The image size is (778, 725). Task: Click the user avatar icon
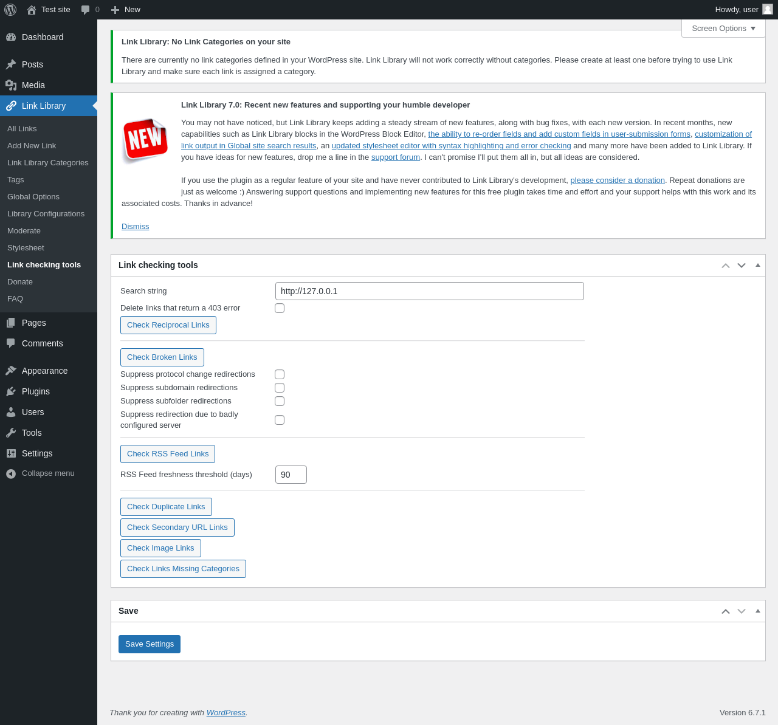(x=768, y=9)
